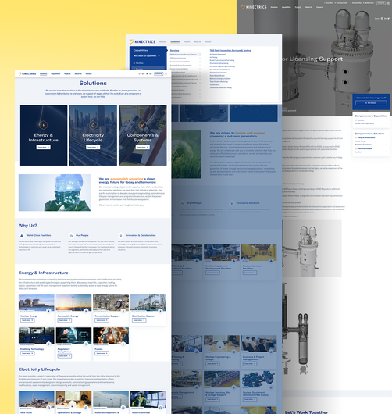Open the T&D Field Inspection Services & Testing link

click(x=230, y=50)
